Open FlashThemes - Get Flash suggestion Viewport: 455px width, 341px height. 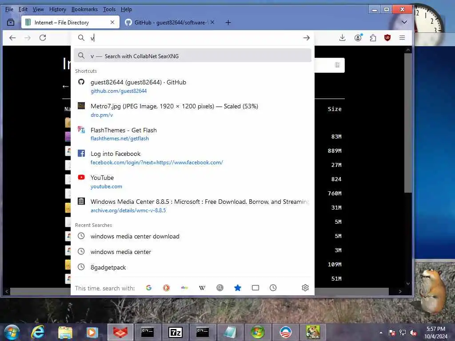click(192, 134)
